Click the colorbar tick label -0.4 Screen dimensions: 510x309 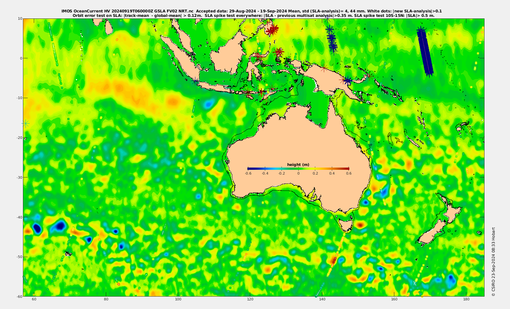(265, 173)
